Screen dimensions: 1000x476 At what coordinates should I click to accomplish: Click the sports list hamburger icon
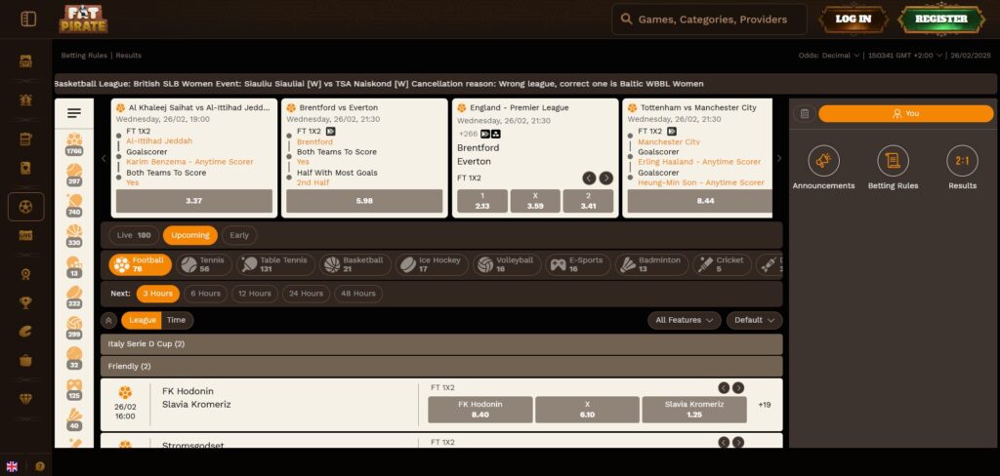point(74,113)
